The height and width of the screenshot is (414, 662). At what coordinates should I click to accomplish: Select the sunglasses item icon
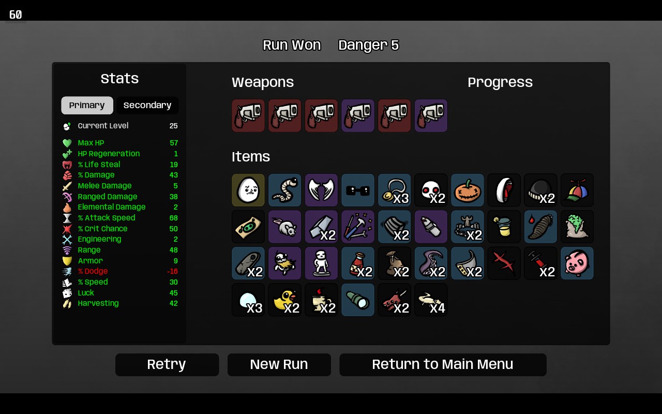[x=358, y=190]
